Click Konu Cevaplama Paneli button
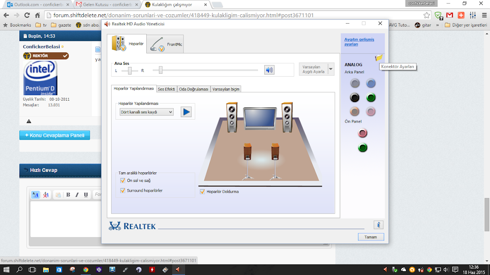 click(x=55, y=135)
